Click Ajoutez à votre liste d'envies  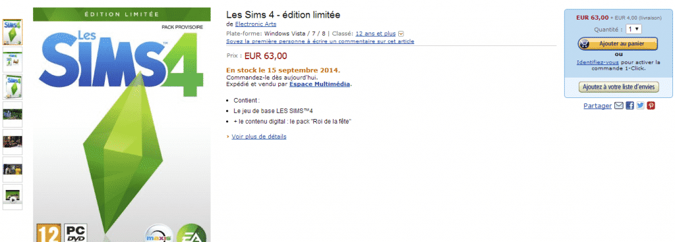tap(618, 87)
